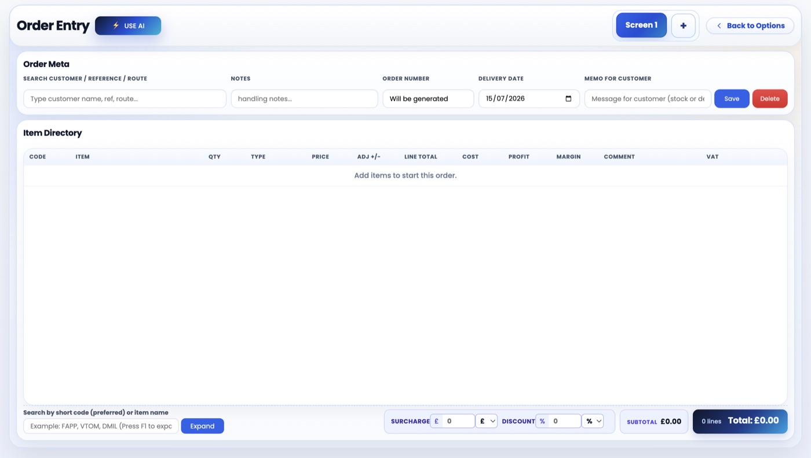Screen dimensions: 811x458
Task: Go Back to Options
Action: (x=750, y=25)
